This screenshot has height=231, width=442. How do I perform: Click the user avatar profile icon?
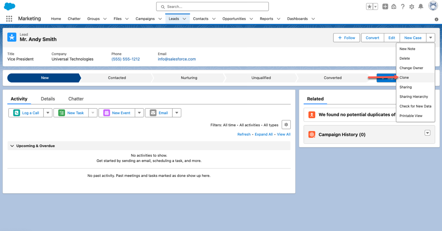pyautogui.click(x=433, y=6)
